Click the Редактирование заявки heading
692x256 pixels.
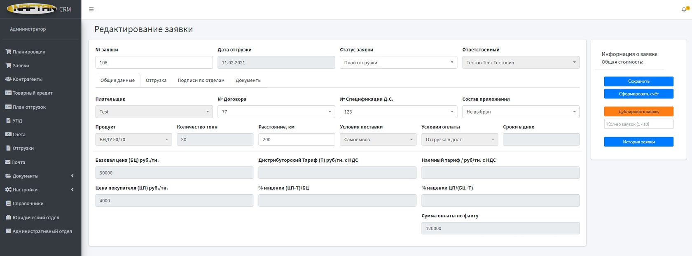click(144, 29)
